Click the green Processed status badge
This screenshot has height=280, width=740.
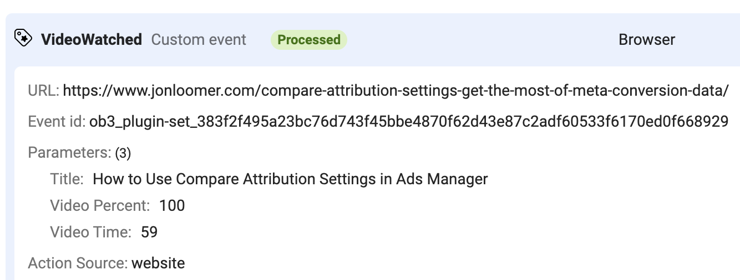pos(309,40)
